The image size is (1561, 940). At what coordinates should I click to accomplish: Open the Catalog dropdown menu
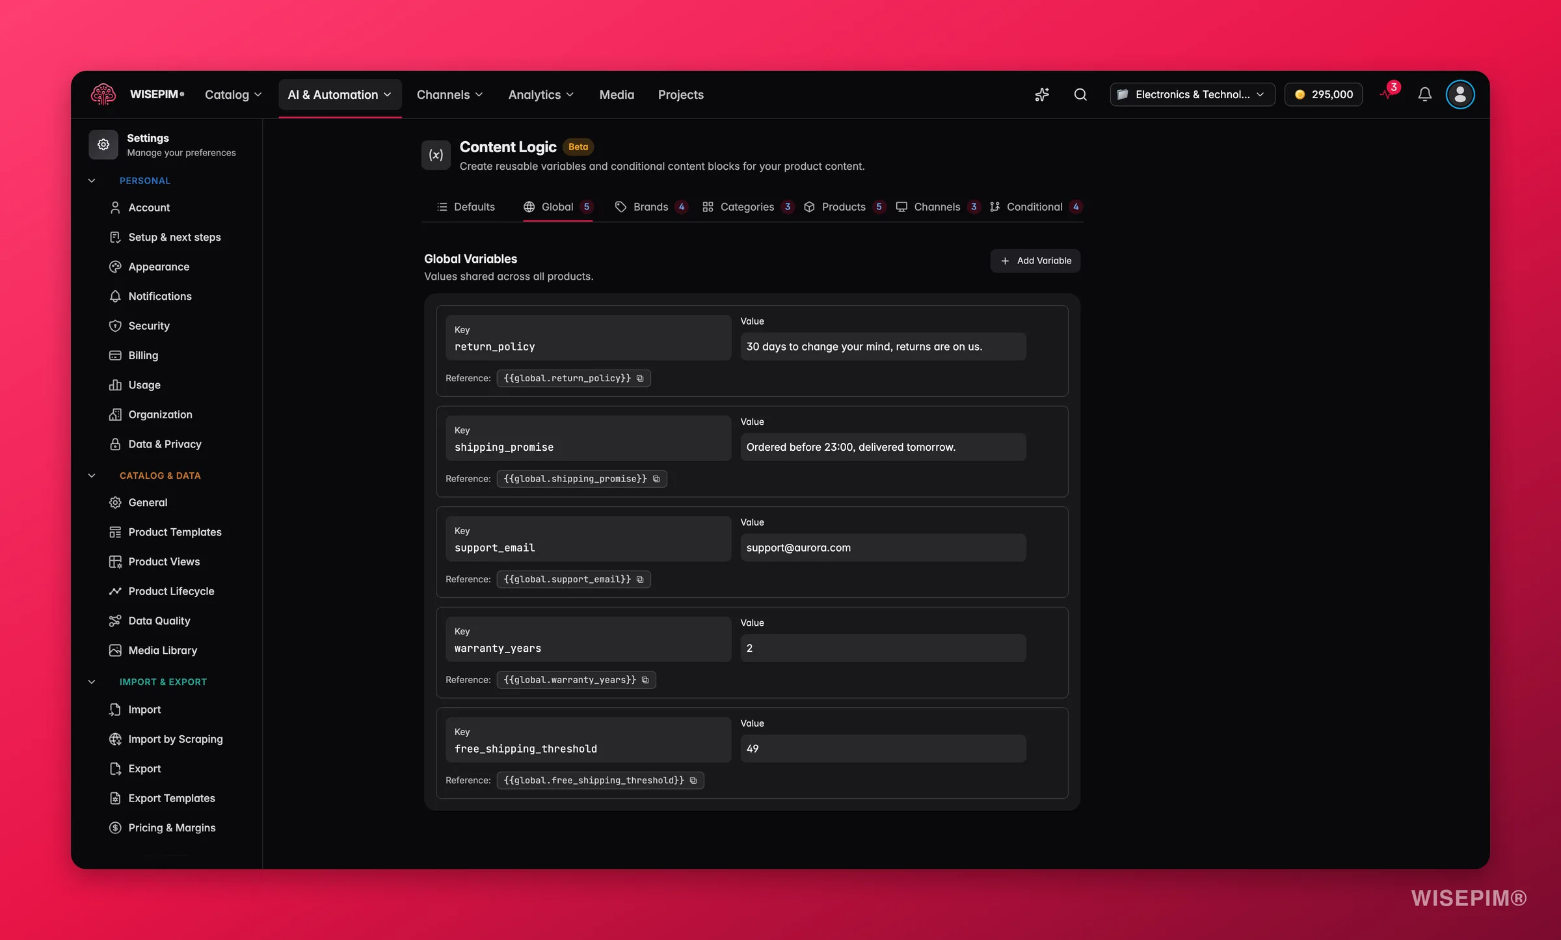coord(233,94)
